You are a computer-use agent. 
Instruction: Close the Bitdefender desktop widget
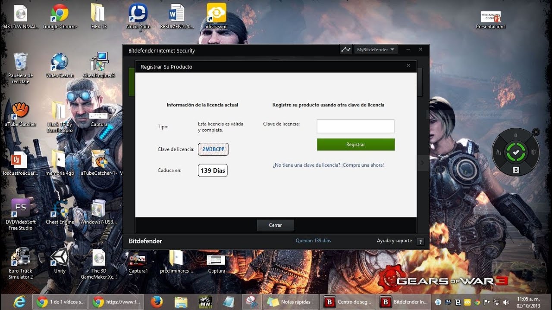click(x=536, y=132)
